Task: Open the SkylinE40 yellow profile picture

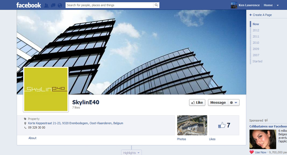Action: click(x=46, y=89)
